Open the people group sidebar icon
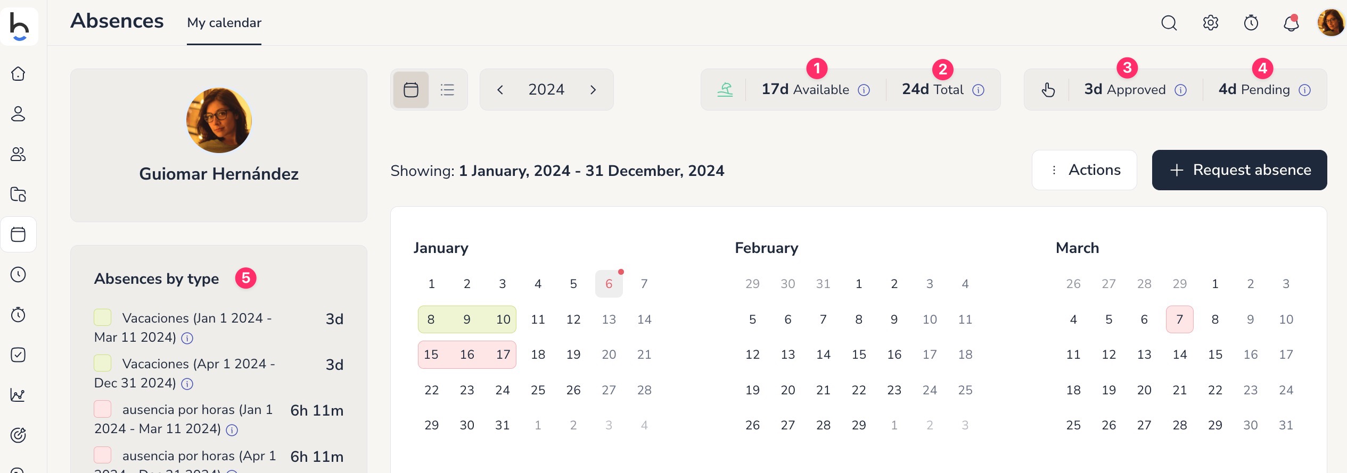The width and height of the screenshot is (1347, 473). (18, 154)
